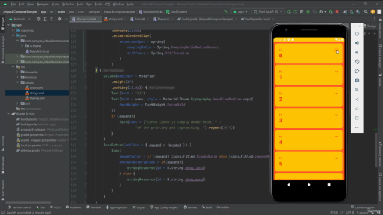Screen dimensions: 383x215
Task: Open the Problems tool window
Action: (74, 207)
